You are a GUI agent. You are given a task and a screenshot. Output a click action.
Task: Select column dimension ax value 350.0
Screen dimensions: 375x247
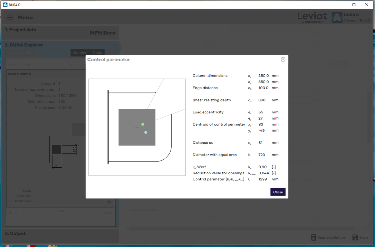pyautogui.click(x=263, y=76)
